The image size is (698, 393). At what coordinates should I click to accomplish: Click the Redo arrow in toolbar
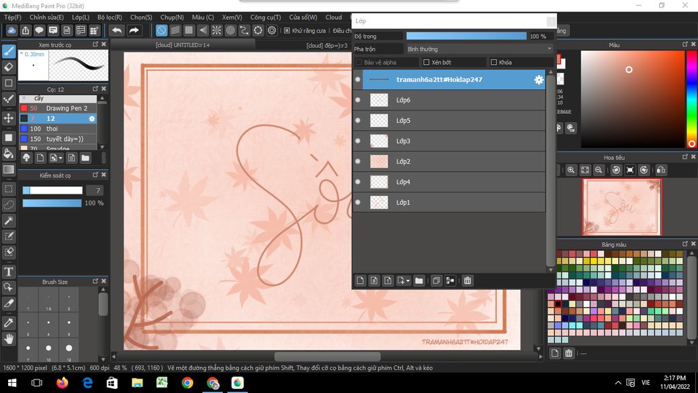point(134,30)
